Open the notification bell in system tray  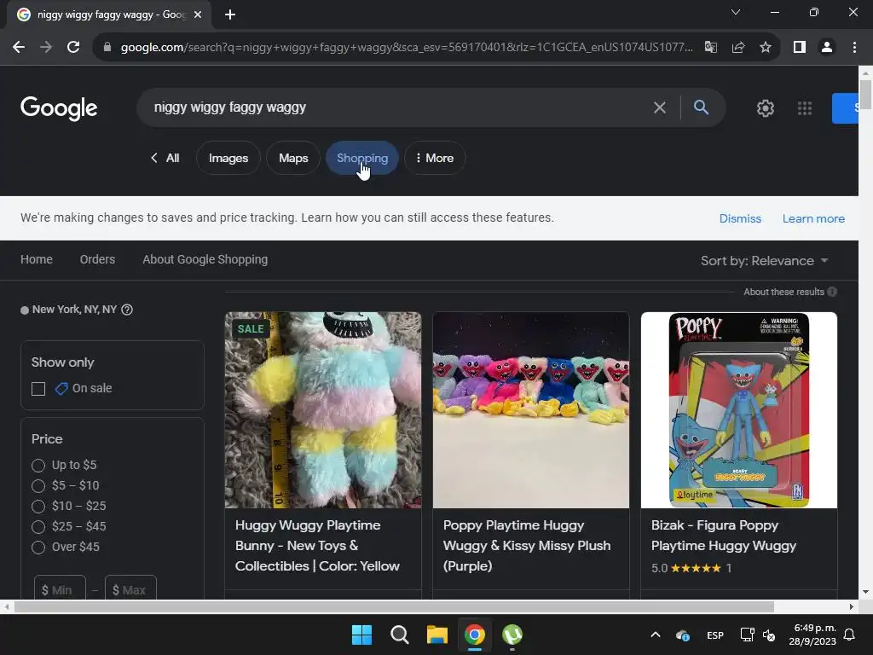[x=849, y=635]
